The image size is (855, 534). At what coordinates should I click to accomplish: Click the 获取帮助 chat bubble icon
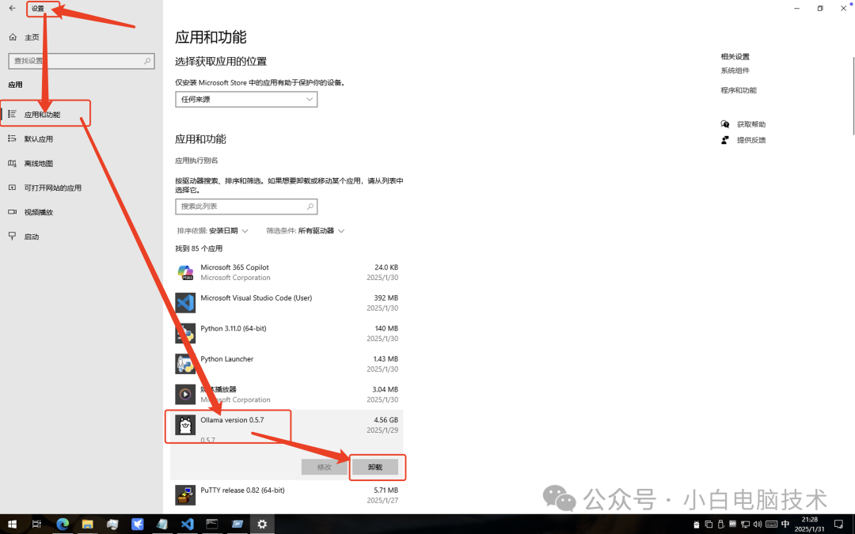[x=725, y=124]
